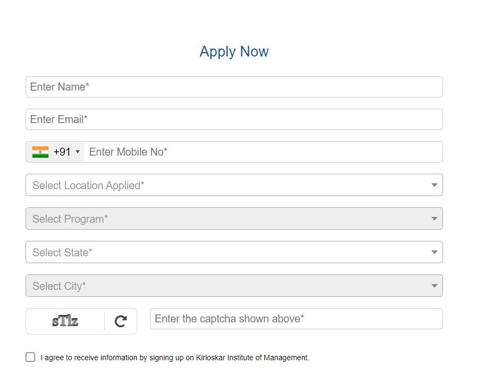Focus the Enter Name field
484x373 pixels.
pyautogui.click(x=234, y=87)
